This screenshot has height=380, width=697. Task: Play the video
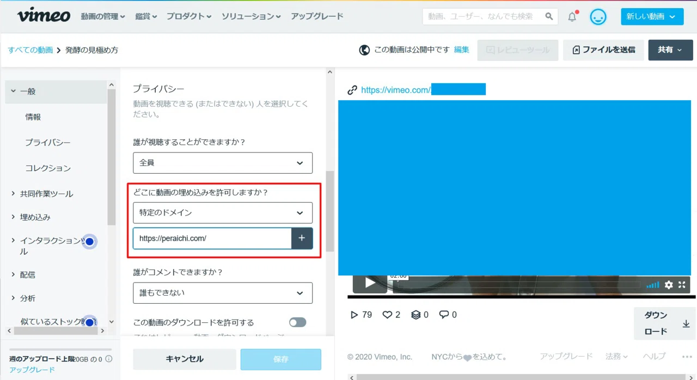click(x=370, y=283)
